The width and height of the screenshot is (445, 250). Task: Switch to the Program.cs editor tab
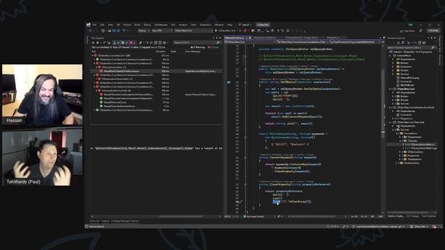coord(333,37)
